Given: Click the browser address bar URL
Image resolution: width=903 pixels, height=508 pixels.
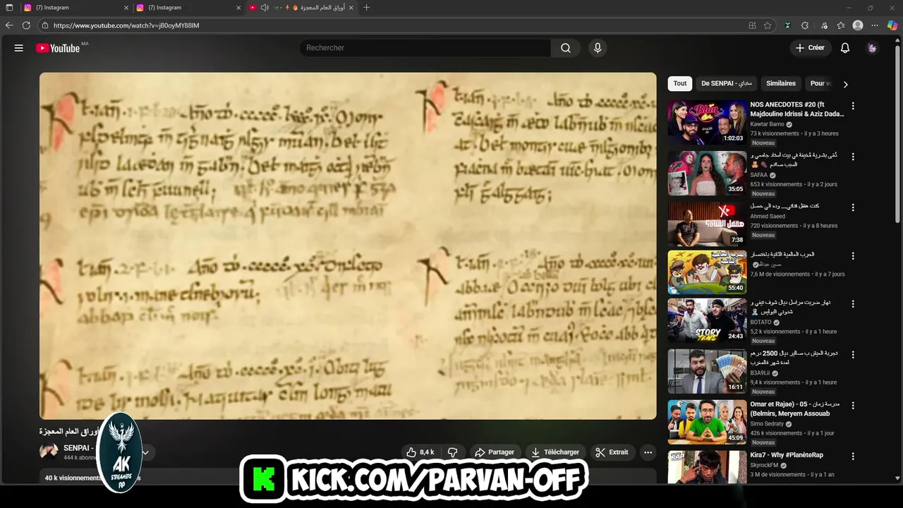Looking at the screenshot, I should 126,25.
